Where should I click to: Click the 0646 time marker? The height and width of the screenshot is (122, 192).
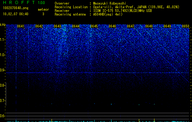pos(112,26)
